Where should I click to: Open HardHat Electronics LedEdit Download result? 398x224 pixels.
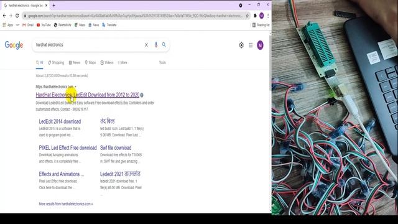coord(88,95)
